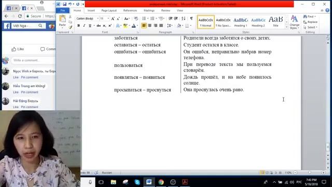Switch to the Page Layout tab
Screen dimensions: 332x187
(x=109, y=10)
